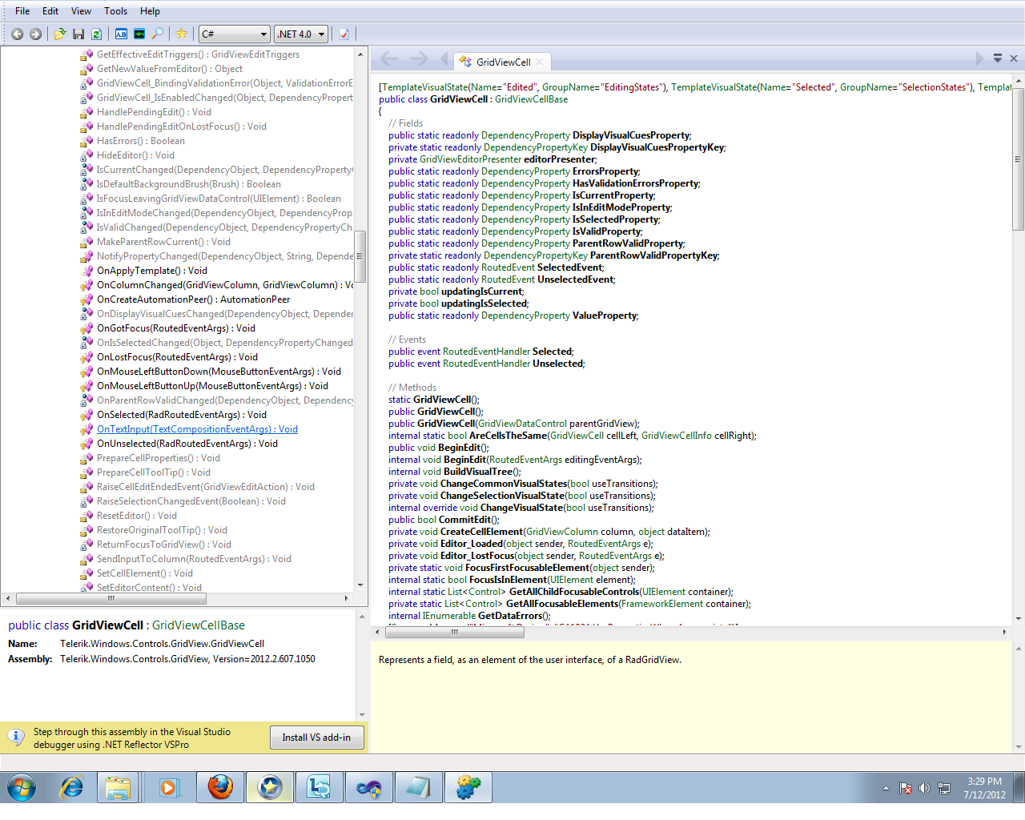Click the Open assembly folder icon
The image size is (1025, 820).
(x=60, y=34)
